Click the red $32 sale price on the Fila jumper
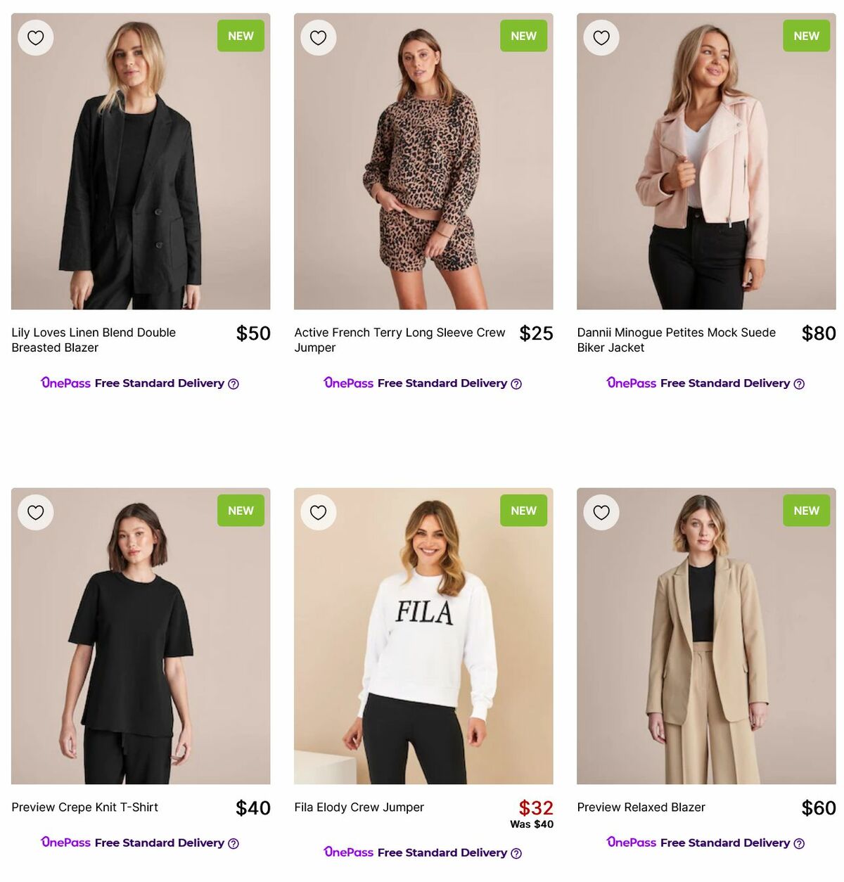The width and height of the screenshot is (844, 882). point(535,807)
